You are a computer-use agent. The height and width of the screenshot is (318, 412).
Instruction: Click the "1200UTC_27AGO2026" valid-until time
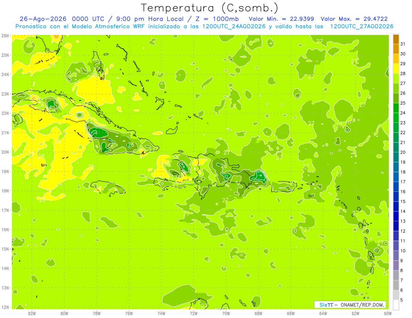pos(362,26)
